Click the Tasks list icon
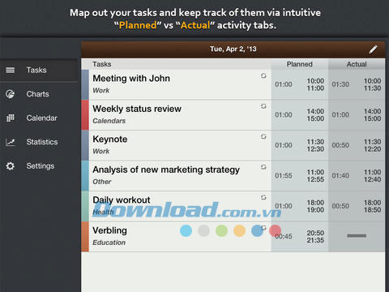 pos(11,71)
